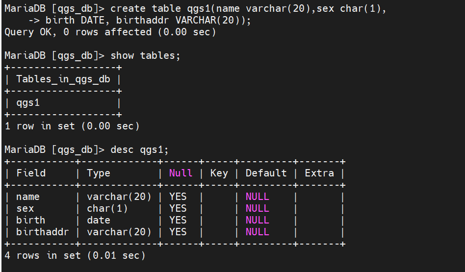Click the magenta 'Null' column header
Screen dimensions: 465x272
(181, 173)
